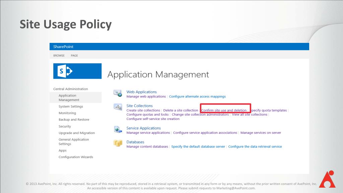The image size is (343, 193).
Task: Go to System Settings in the sidebar
Action: click(71, 106)
